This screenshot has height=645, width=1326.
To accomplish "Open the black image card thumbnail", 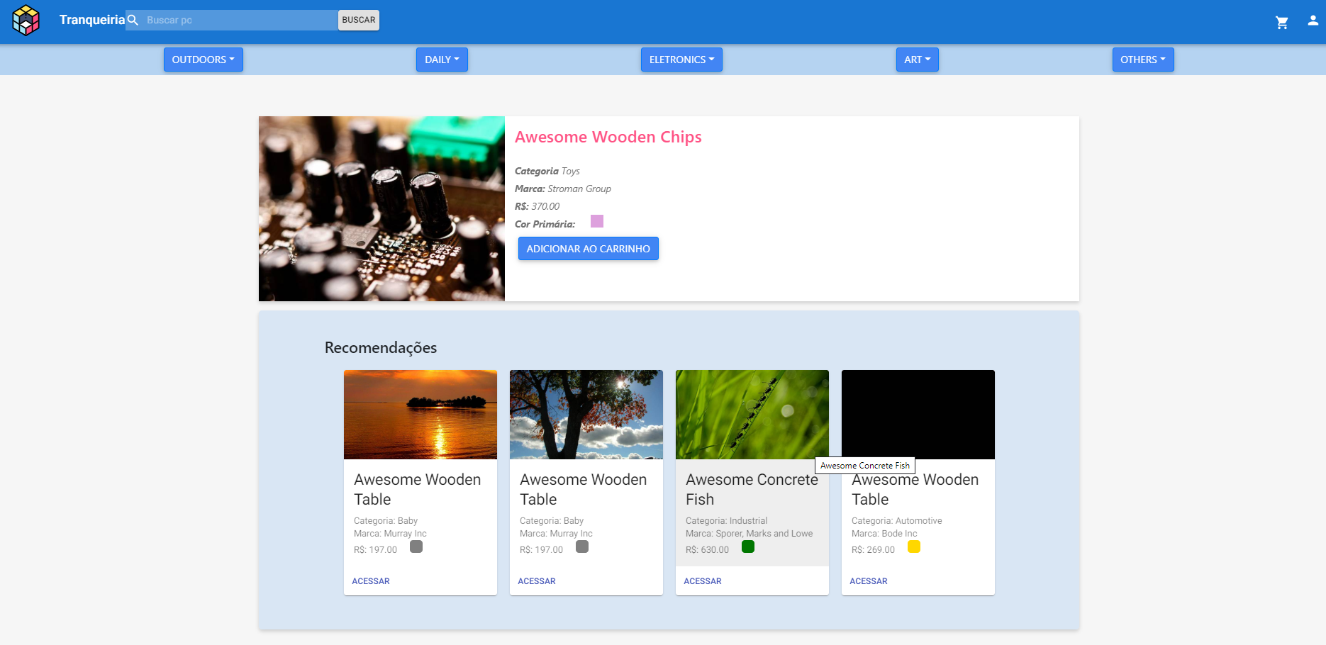I will [918, 415].
